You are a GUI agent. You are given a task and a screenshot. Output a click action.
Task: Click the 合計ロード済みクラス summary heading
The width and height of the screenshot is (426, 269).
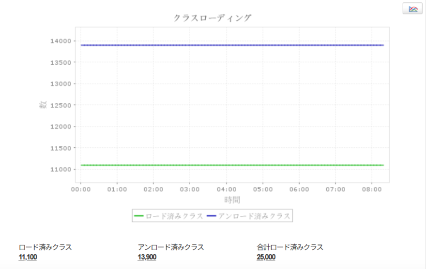tap(290, 247)
